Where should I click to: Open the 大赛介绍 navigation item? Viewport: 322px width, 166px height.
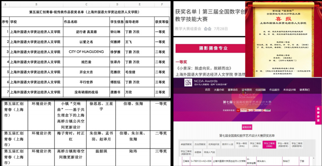click(x=219, y=90)
